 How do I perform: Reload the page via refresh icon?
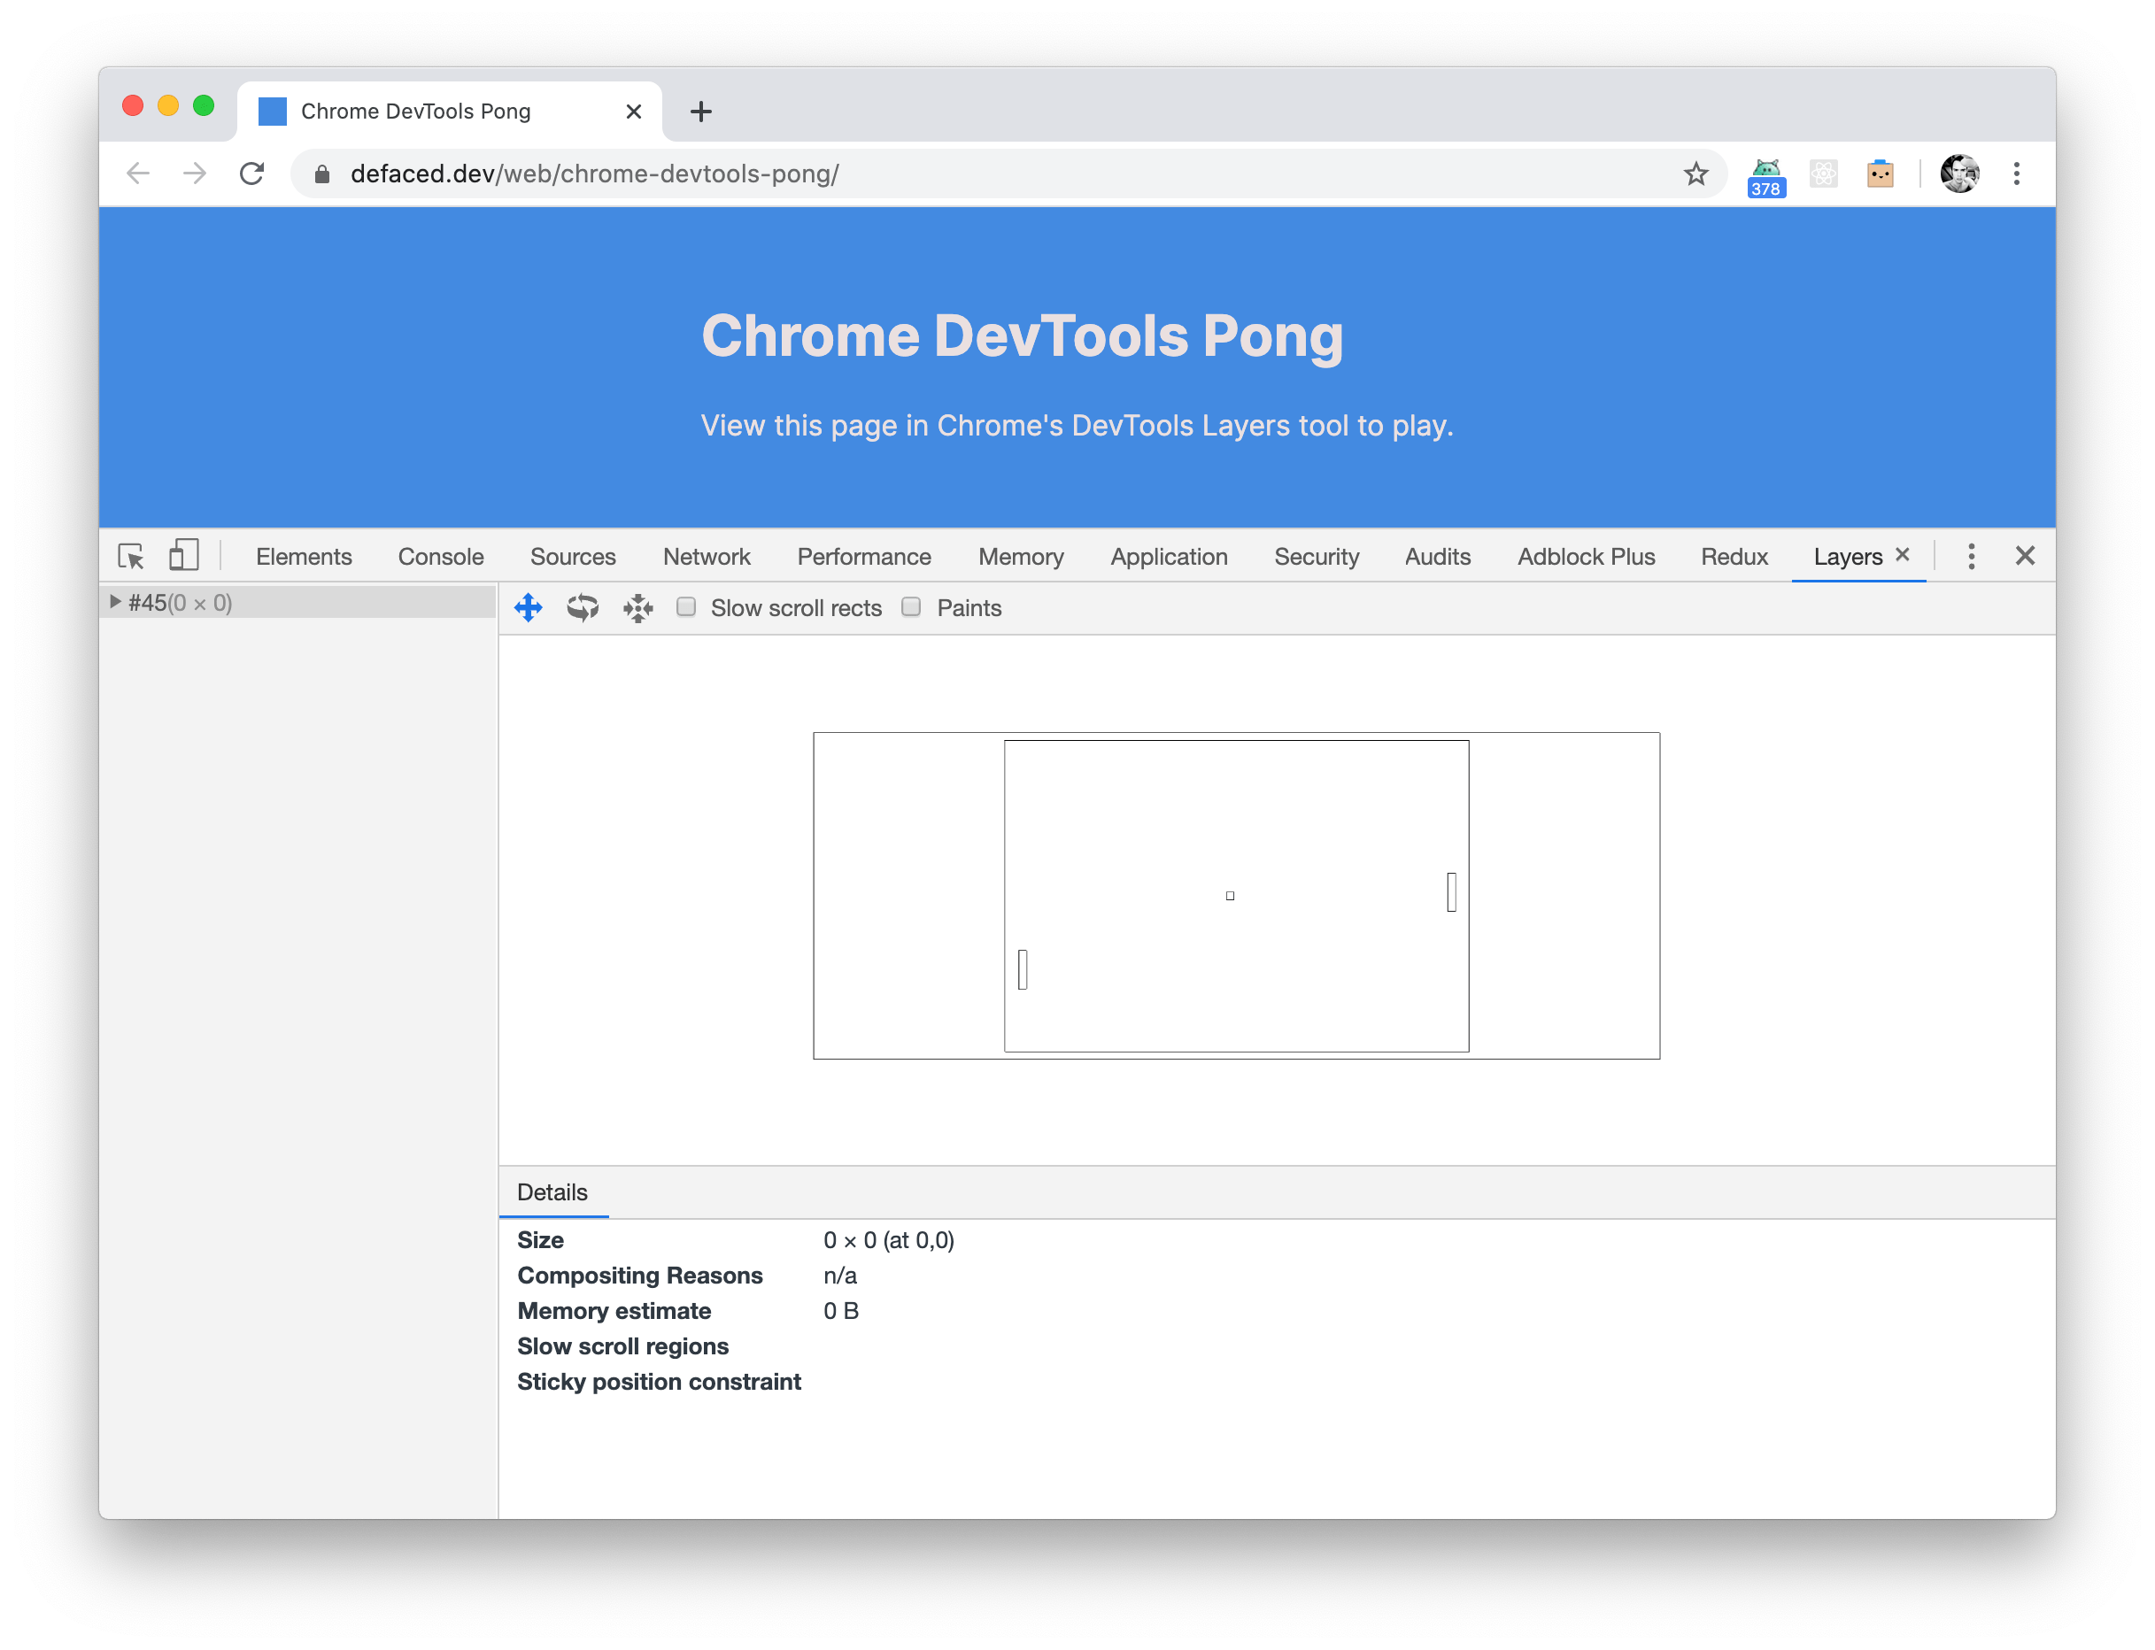[x=252, y=173]
